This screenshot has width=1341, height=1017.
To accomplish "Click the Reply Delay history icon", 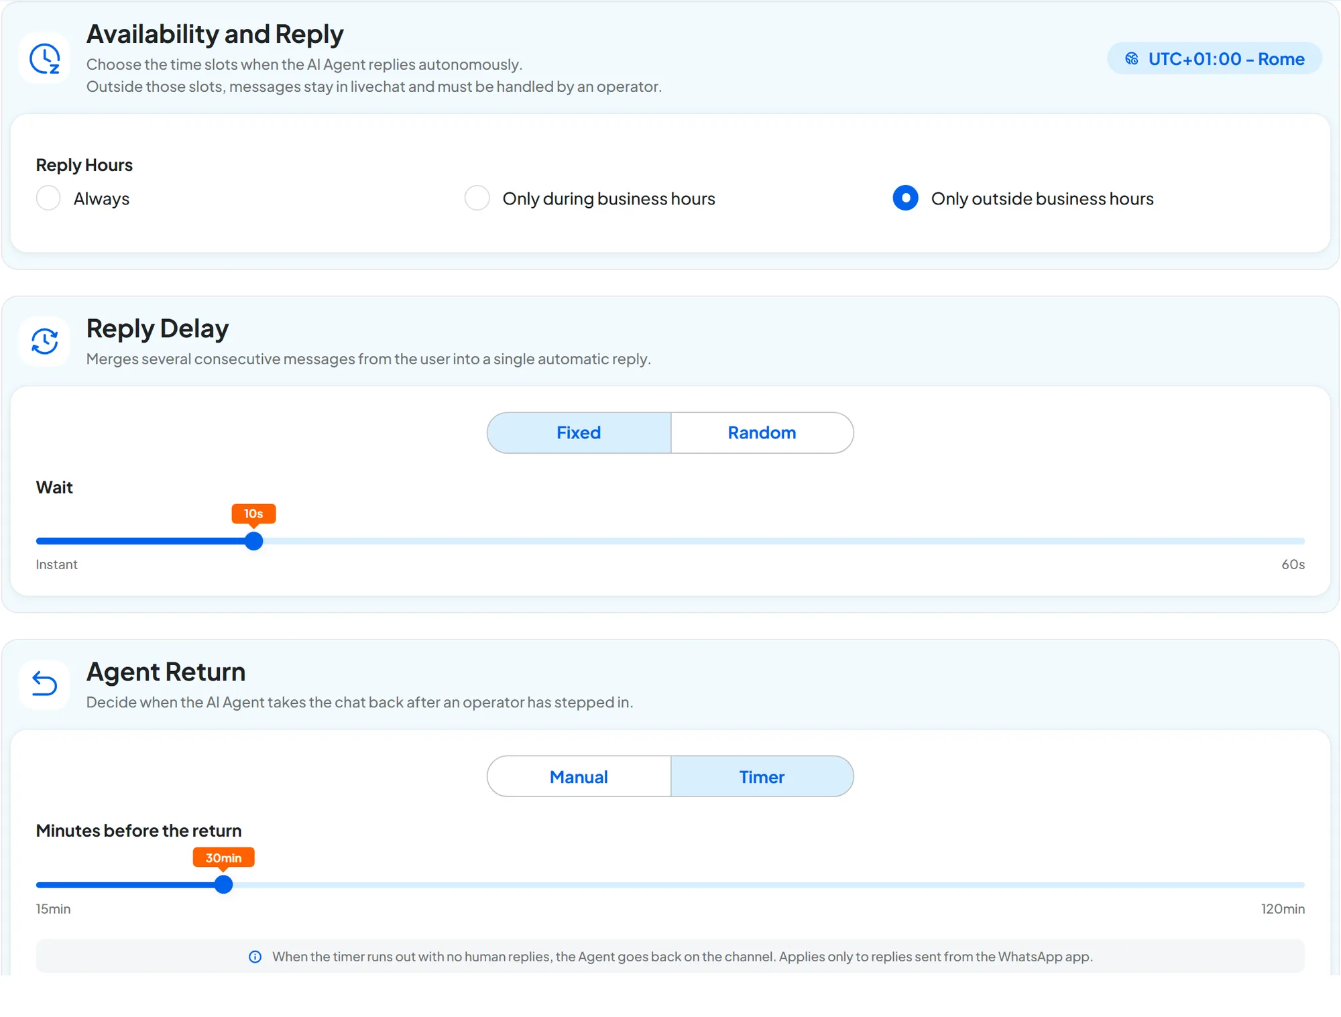I will pyautogui.click(x=45, y=341).
